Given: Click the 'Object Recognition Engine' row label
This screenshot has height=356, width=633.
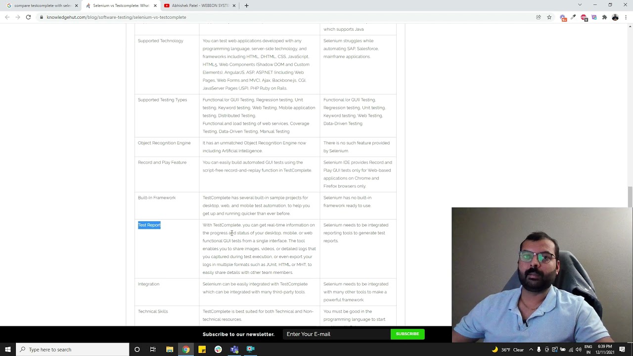Looking at the screenshot, I should click(164, 143).
